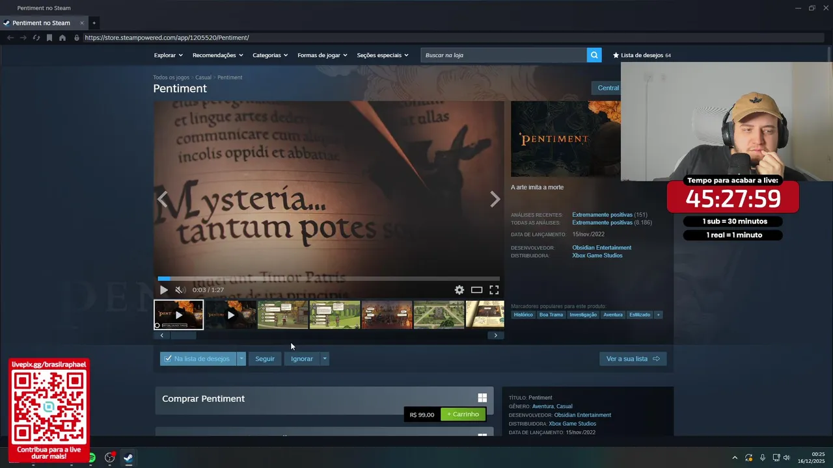Click Windows platform icon in purchase box

[x=482, y=398]
